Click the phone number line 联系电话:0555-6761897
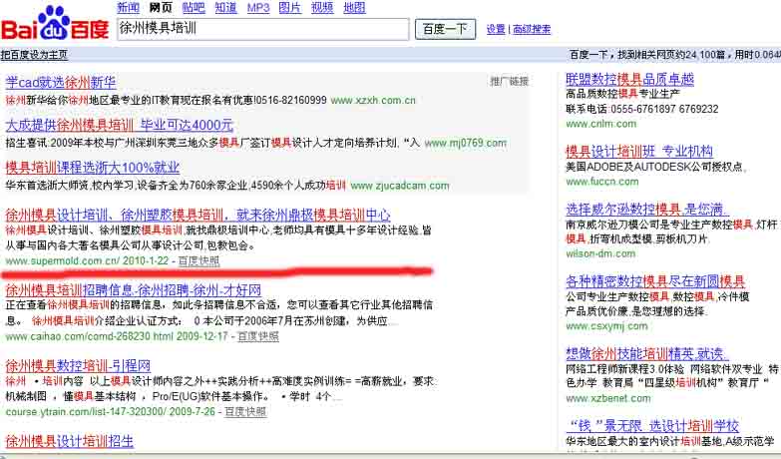 (x=642, y=109)
